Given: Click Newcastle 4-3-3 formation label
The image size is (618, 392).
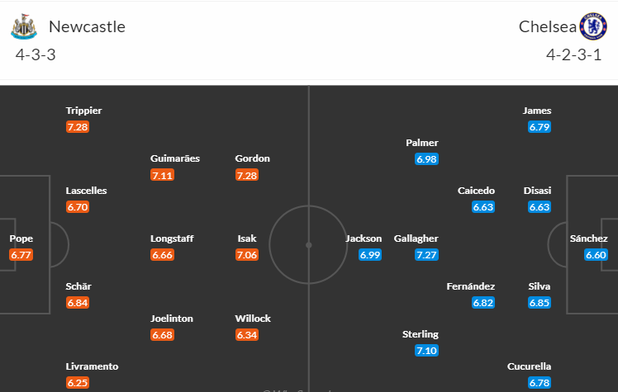Looking at the screenshot, I should pos(36,54).
